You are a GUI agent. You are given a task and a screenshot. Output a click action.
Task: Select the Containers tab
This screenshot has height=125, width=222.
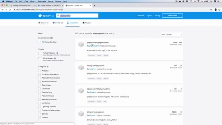(x=72, y=23)
